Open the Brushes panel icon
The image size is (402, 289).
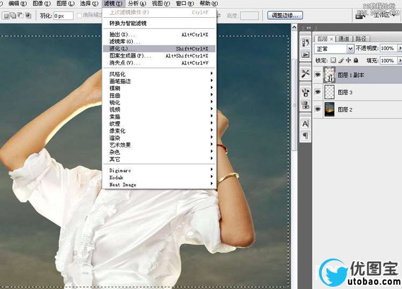(306, 92)
